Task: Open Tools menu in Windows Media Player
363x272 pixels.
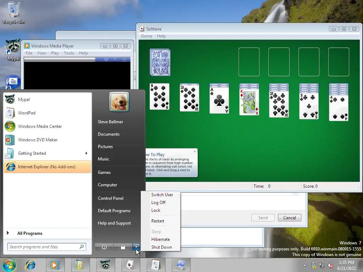Action: pyautogui.click(x=69, y=53)
